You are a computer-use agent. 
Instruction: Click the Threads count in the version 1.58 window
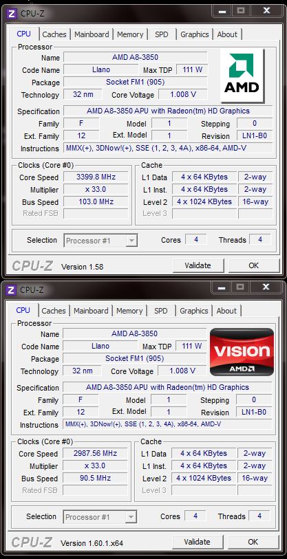point(260,239)
